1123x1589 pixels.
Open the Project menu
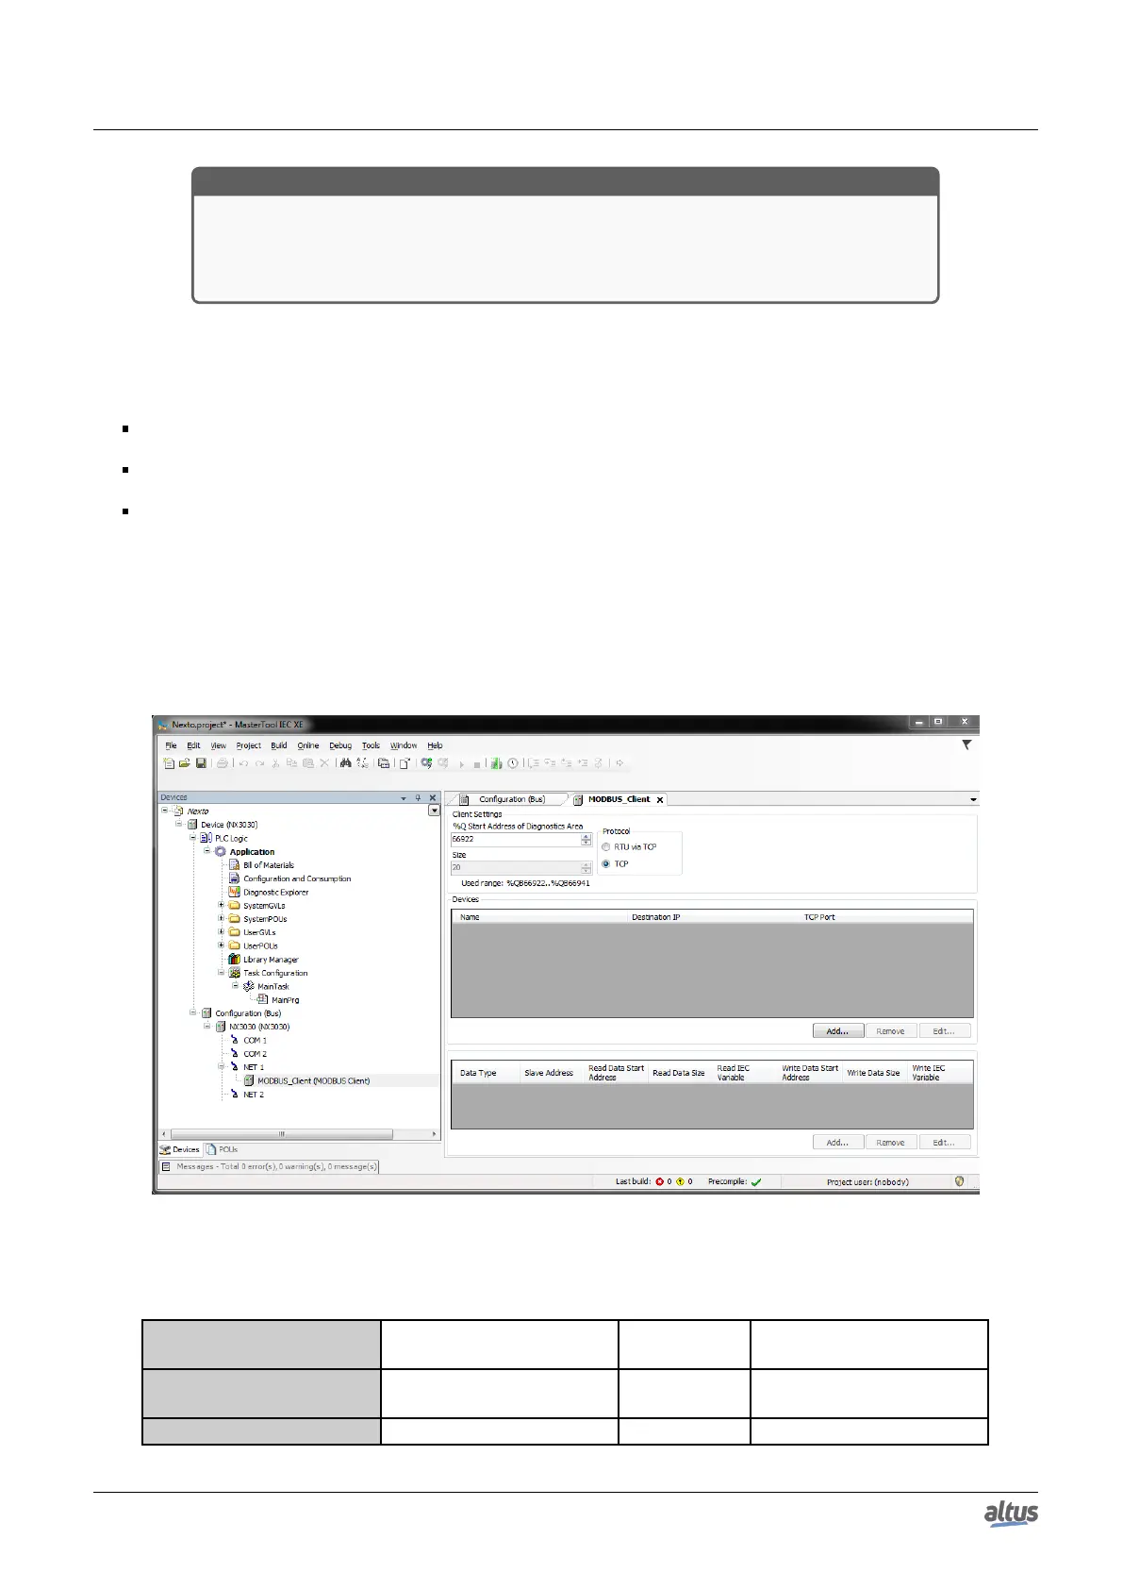click(249, 745)
